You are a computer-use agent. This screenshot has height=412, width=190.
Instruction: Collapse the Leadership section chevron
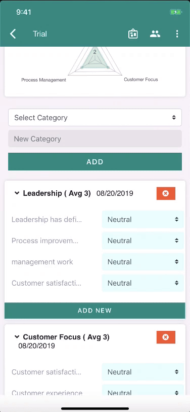(17, 193)
